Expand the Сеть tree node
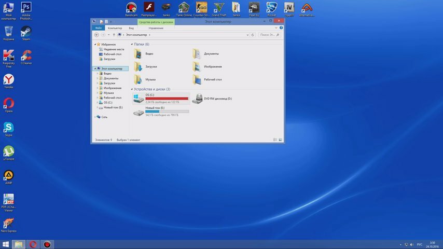The width and height of the screenshot is (443, 249). [x=95, y=117]
